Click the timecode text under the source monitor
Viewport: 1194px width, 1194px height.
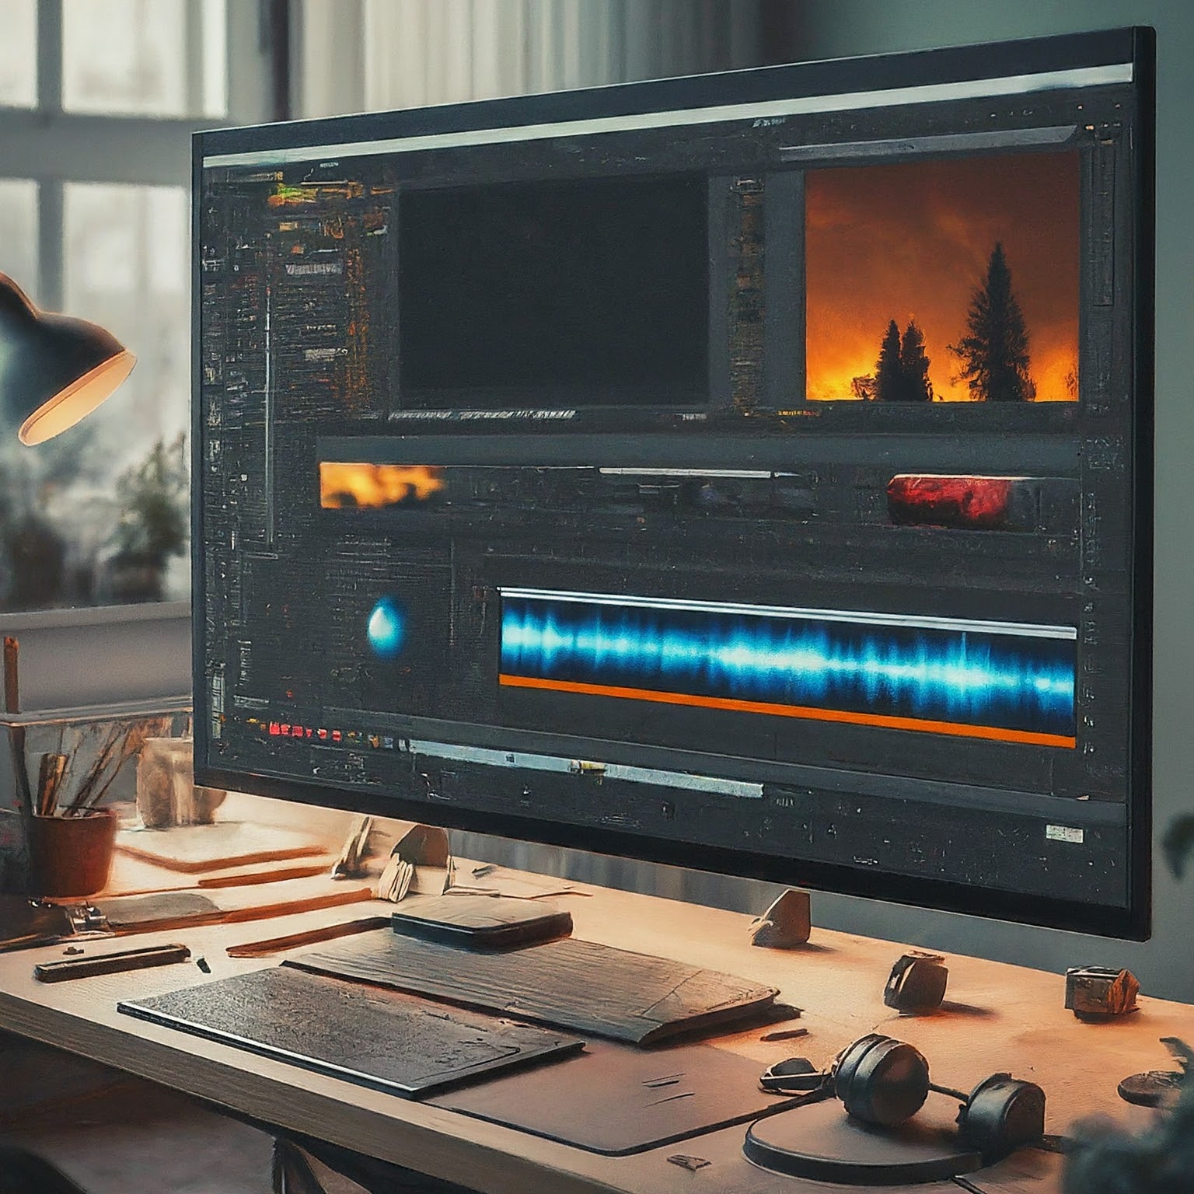tap(482, 415)
